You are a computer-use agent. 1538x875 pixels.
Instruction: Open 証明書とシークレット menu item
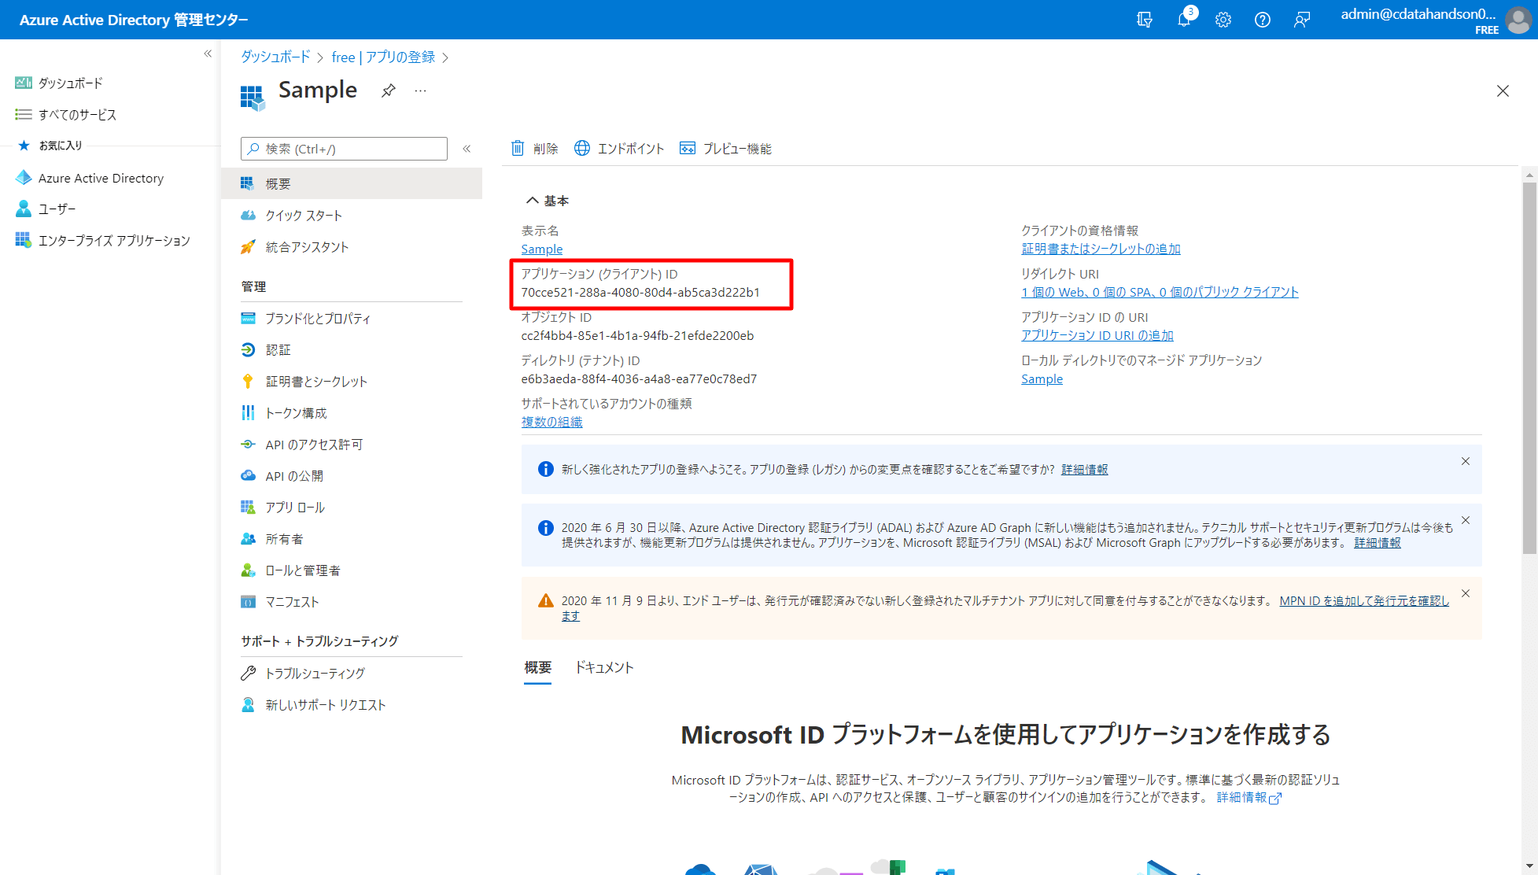tap(316, 382)
